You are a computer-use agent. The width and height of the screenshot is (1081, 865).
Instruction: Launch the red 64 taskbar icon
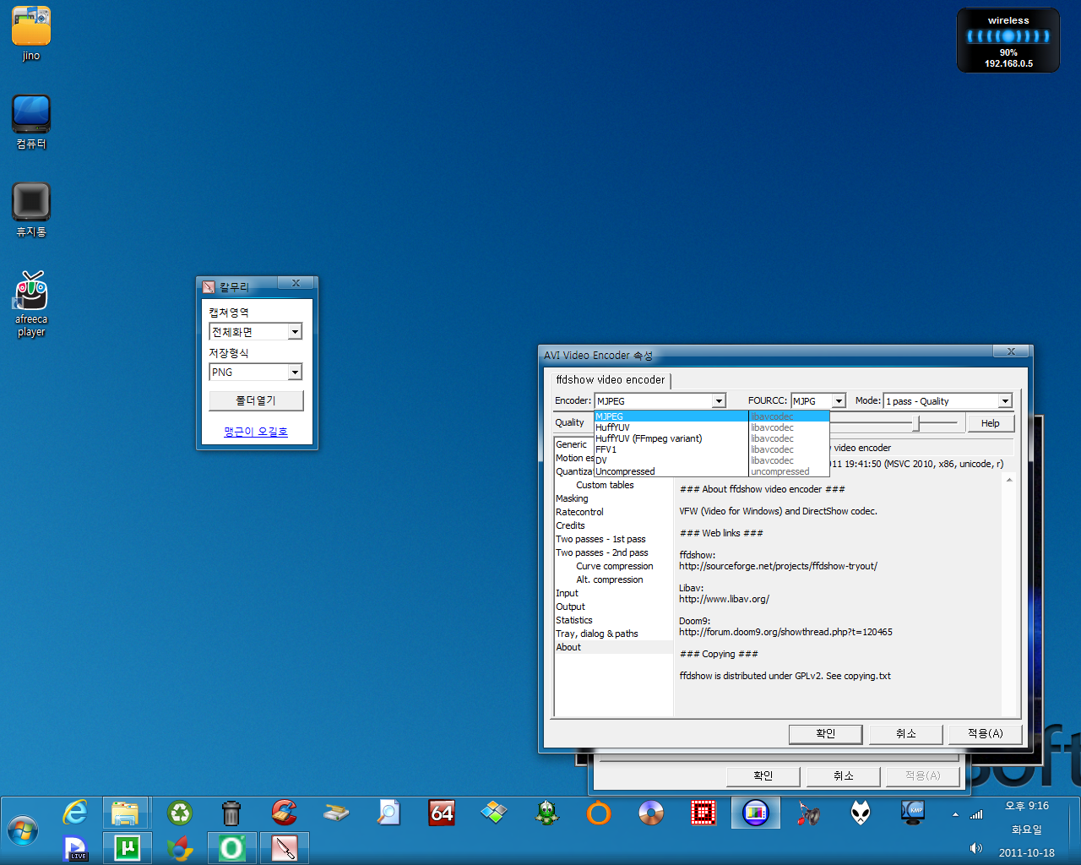(442, 813)
